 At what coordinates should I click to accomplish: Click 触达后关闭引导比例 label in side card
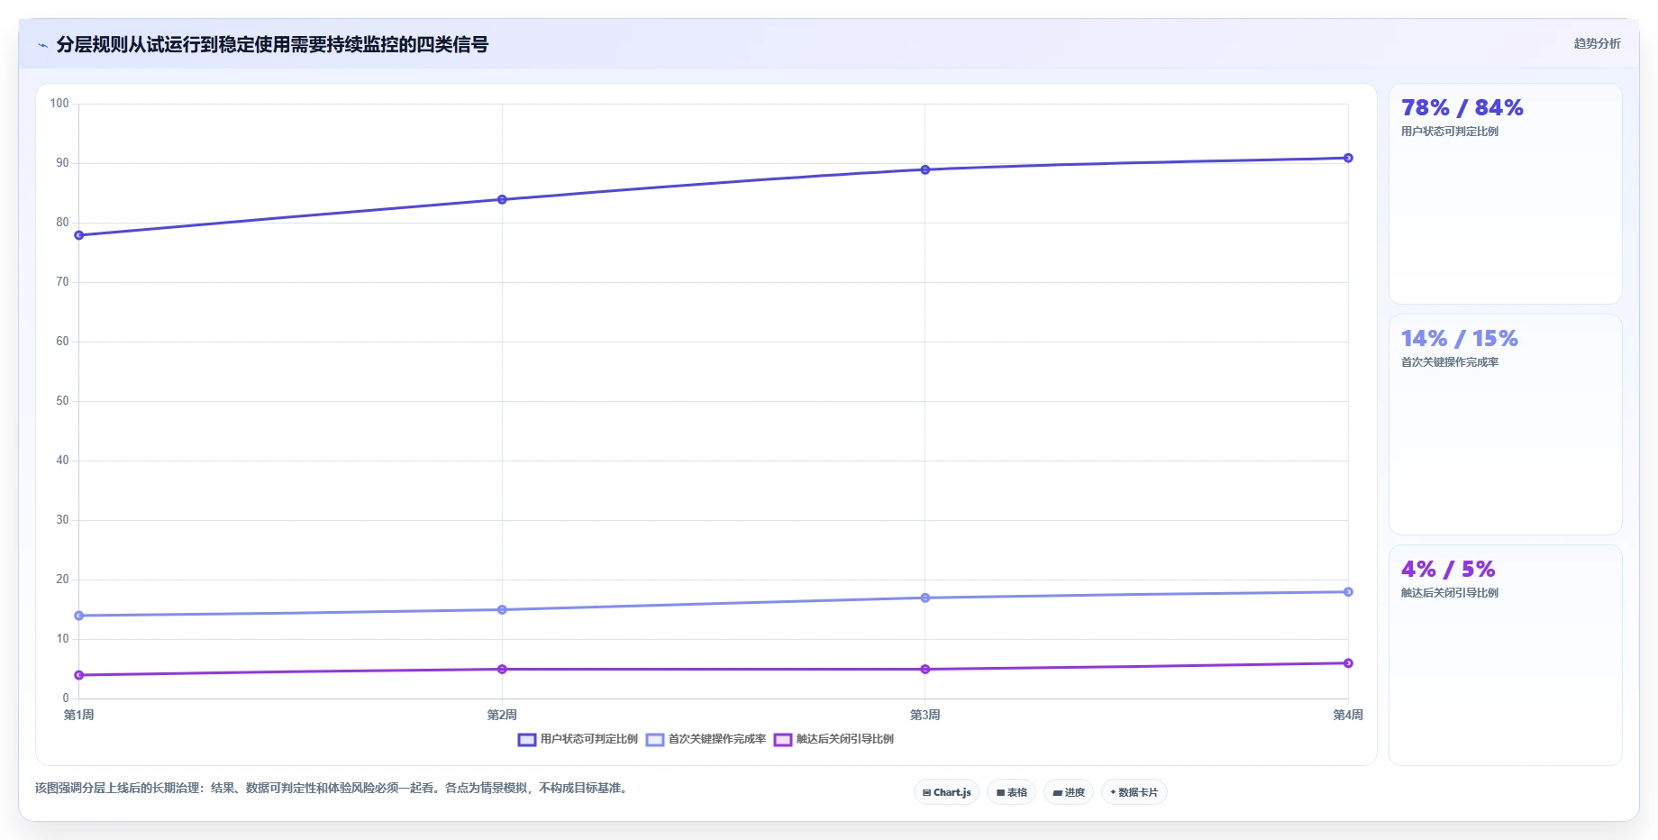(x=1449, y=593)
